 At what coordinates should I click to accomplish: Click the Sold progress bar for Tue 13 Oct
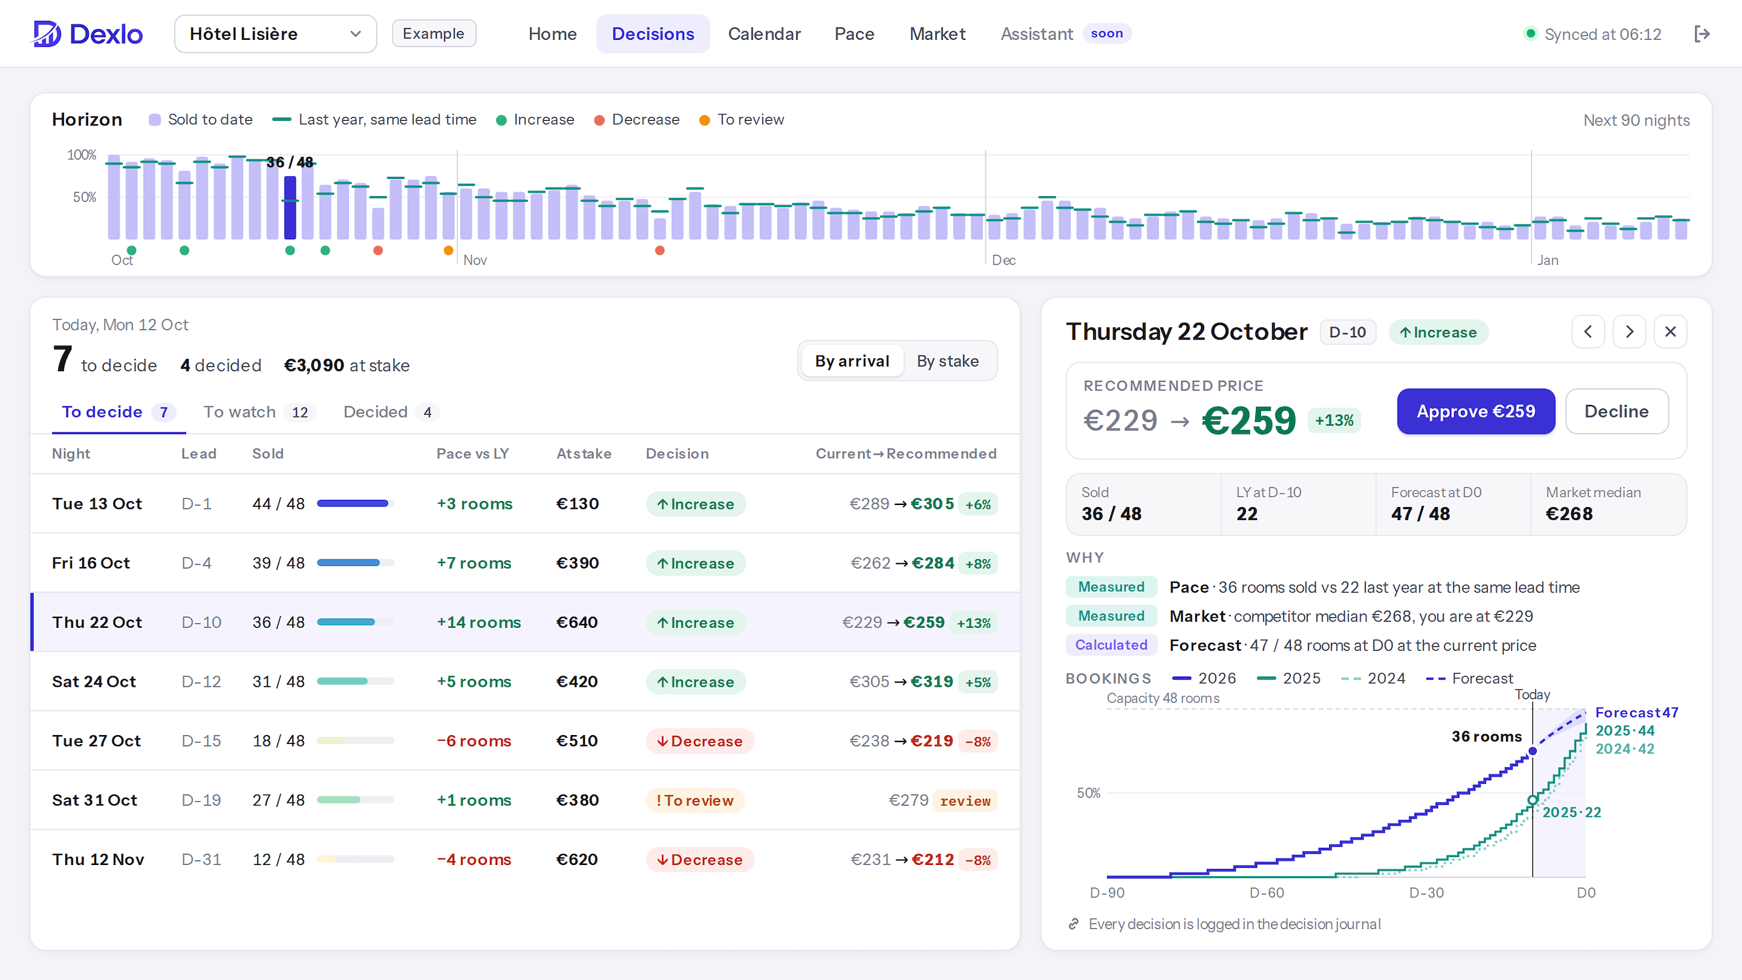[x=355, y=504]
